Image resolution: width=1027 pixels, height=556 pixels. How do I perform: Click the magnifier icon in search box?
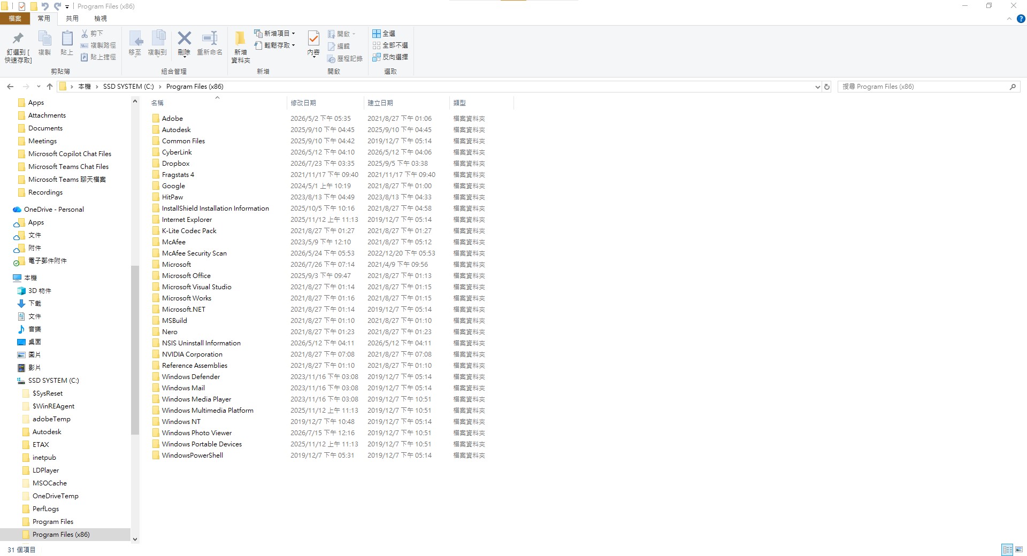[x=1013, y=87]
